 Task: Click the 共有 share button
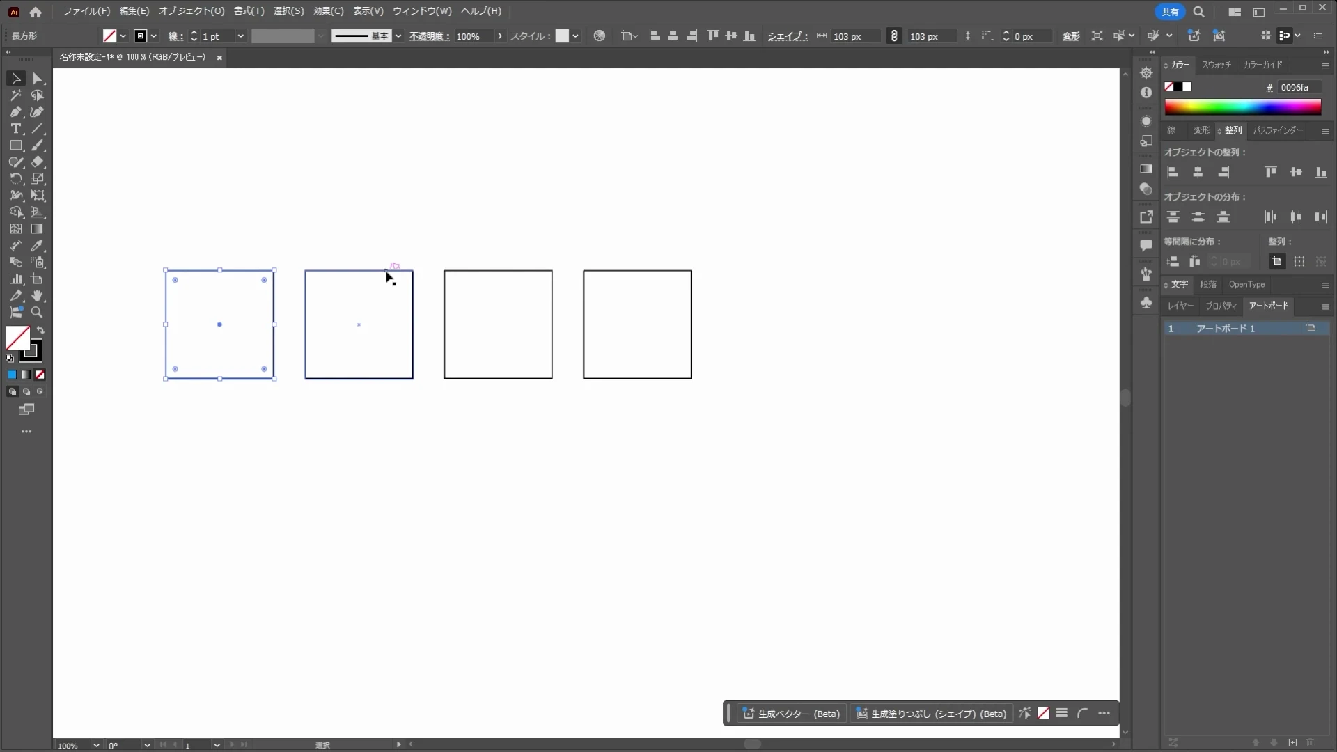pos(1170,12)
